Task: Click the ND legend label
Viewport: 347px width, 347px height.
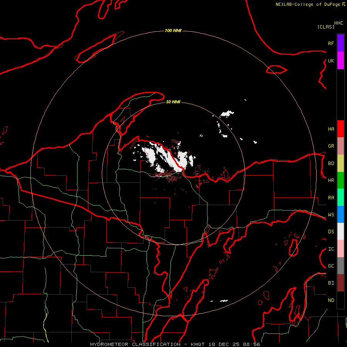Action: [331, 300]
